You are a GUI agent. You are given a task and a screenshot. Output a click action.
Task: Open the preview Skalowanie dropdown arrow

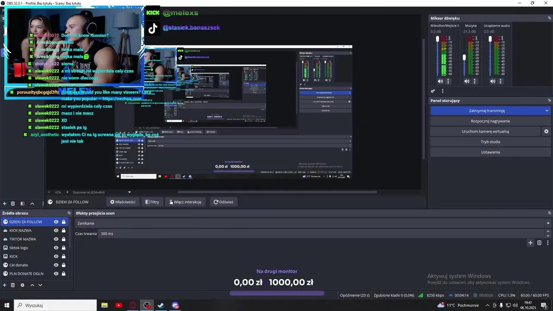(x=129, y=192)
